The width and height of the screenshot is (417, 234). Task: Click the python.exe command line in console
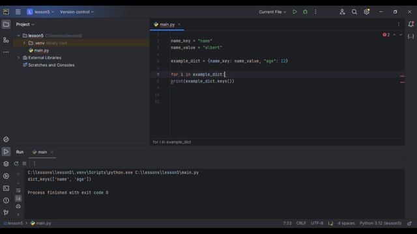113,172
